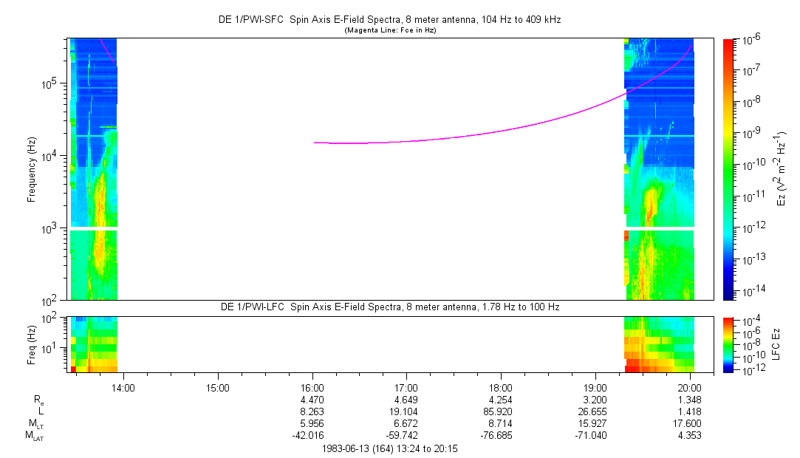
Task: Click the 17:00 time axis label
Action: 406,388
